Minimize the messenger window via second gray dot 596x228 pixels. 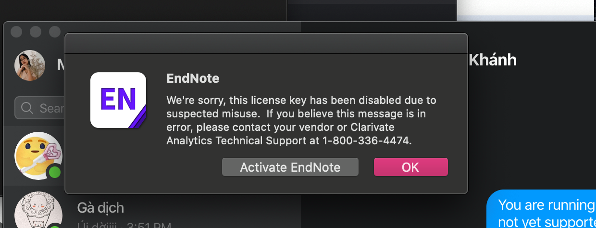click(36, 31)
